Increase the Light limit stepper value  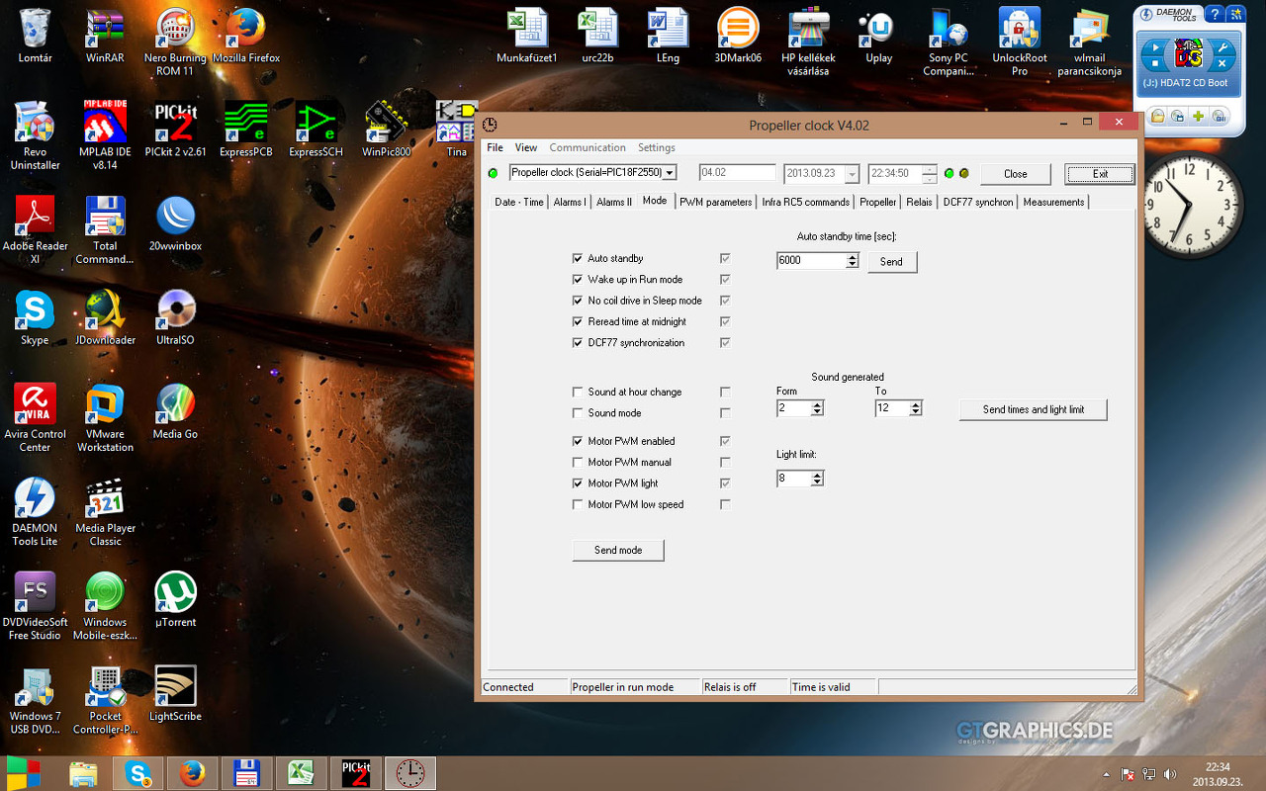coord(817,475)
